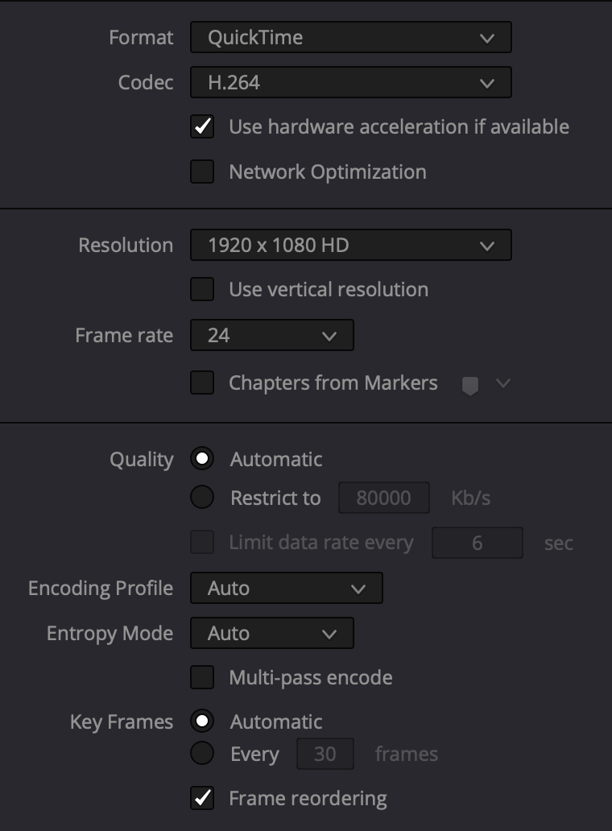Select the Restrict to quality radio button
The height and width of the screenshot is (831, 612).
(202, 498)
